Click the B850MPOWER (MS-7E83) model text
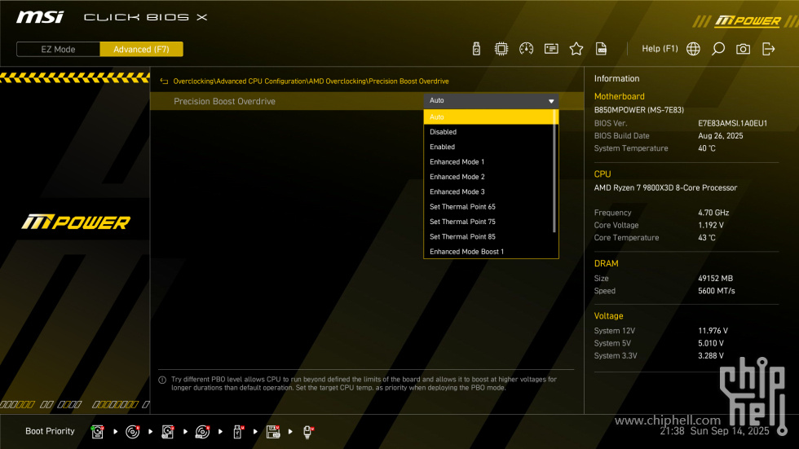Image resolution: width=799 pixels, height=449 pixels. [639, 110]
